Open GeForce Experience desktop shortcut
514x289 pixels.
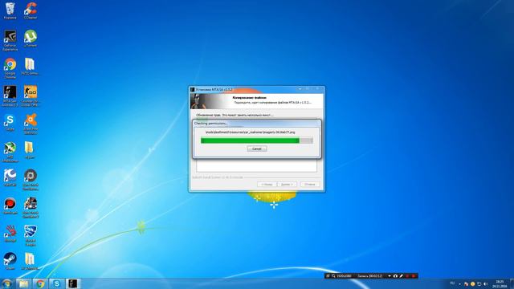[x=10, y=40]
